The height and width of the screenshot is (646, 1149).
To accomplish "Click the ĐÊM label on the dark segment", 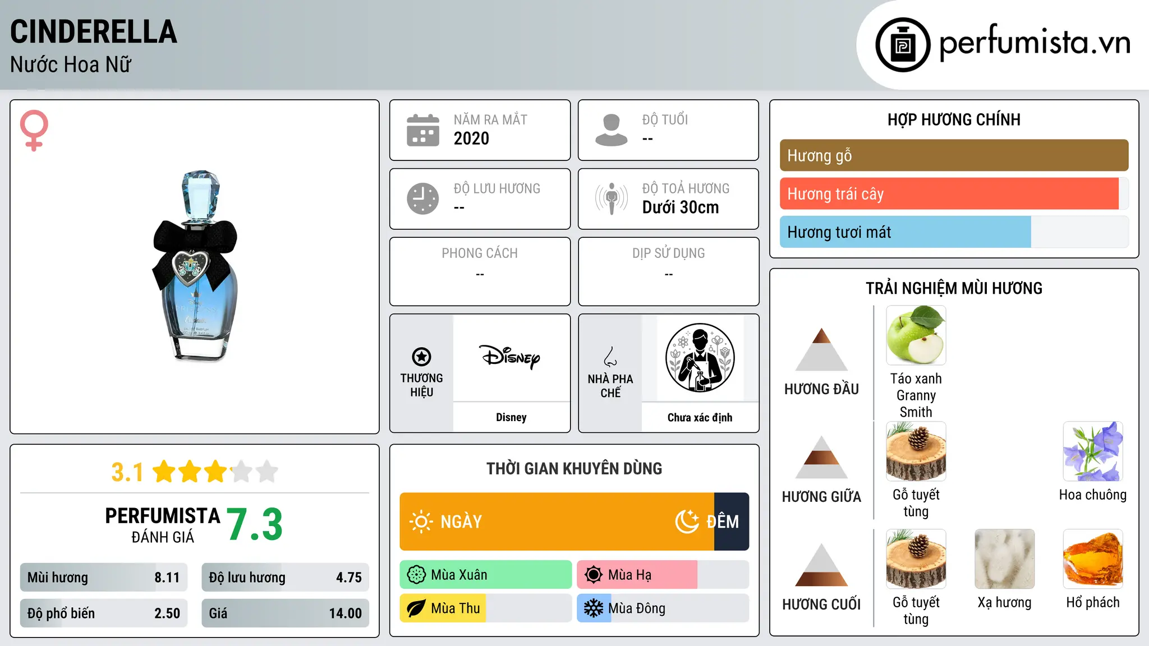I will tap(723, 522).
